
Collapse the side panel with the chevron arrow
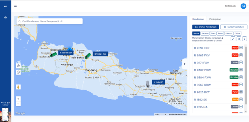point(184,64)
